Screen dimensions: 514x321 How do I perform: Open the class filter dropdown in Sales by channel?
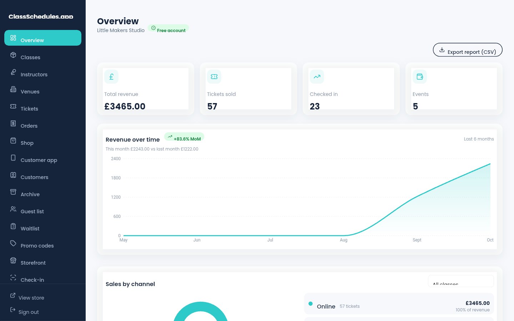click(x=461, y=281)
